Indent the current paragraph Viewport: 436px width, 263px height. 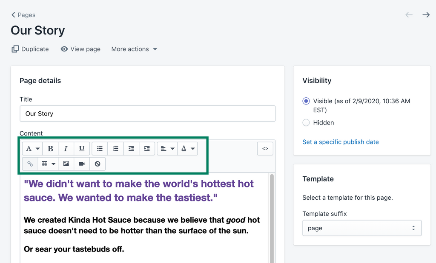pyautogui.click(x=147, y=149)
